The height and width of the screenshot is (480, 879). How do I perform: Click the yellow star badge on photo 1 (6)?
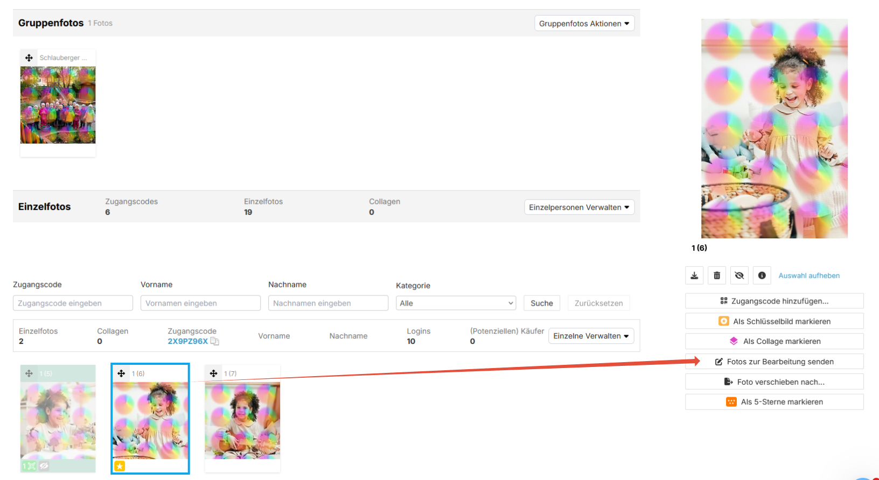tap(120, 466)
